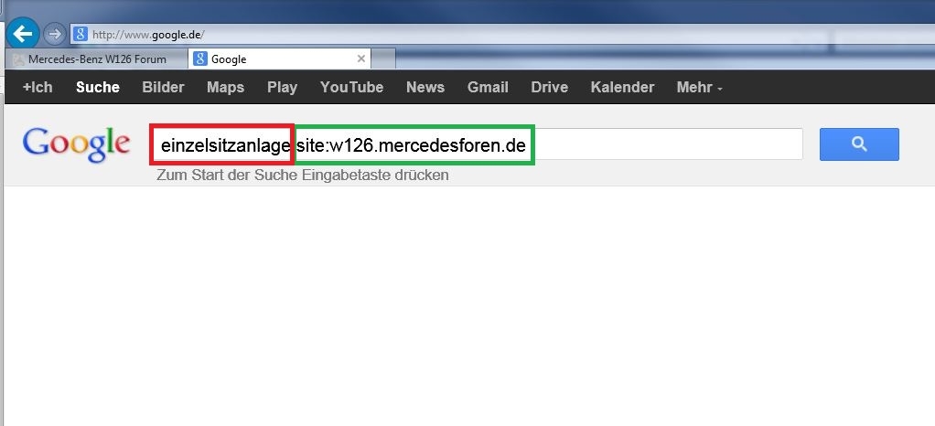
Task: Open Bilder in the Google bar
Action: [164, 87]
